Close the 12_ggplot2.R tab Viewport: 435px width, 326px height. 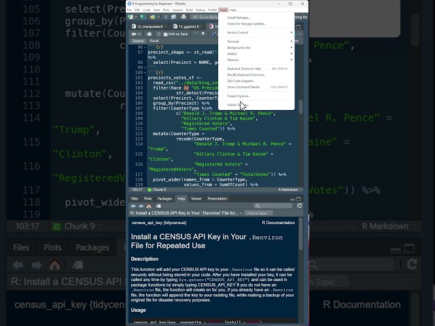pos(202,26)
